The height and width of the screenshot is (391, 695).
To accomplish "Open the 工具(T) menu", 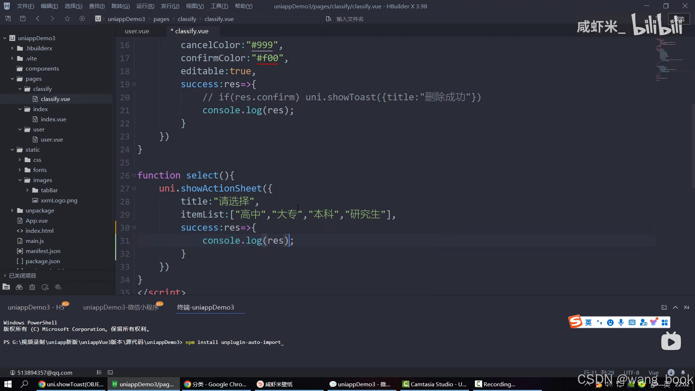I will coord(219,6).
